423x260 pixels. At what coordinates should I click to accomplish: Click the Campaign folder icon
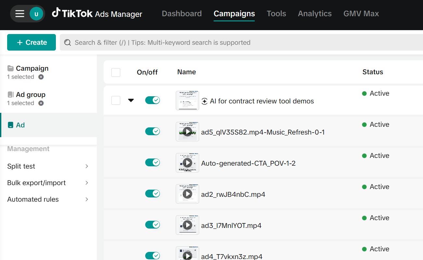point(10,68)
